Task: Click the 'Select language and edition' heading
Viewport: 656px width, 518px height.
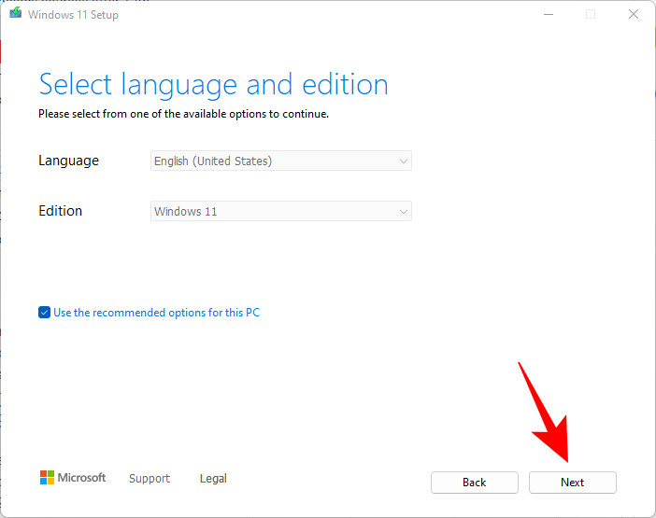Action: [x=213, y=84]
